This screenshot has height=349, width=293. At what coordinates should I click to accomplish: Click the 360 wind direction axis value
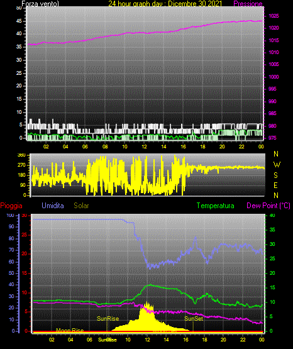[21, 155]
